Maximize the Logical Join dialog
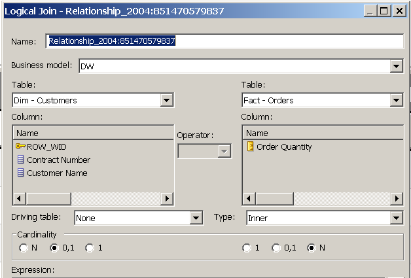The image size is (411, 278). pos(384,11)
